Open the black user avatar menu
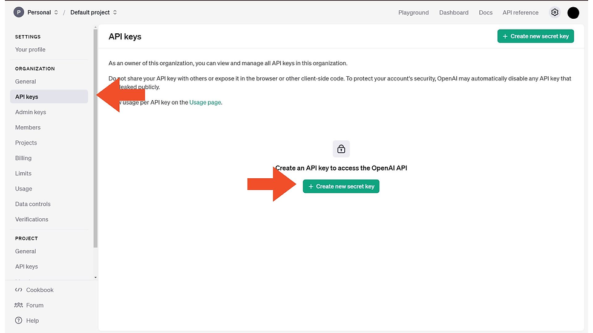This screenshot has height=333, width=593. point(573,13)
